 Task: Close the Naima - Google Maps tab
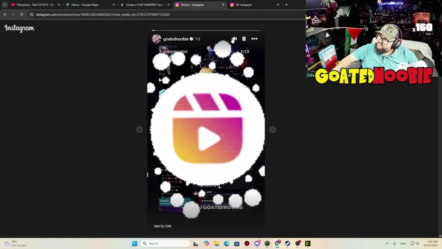[x=114, y=5]
